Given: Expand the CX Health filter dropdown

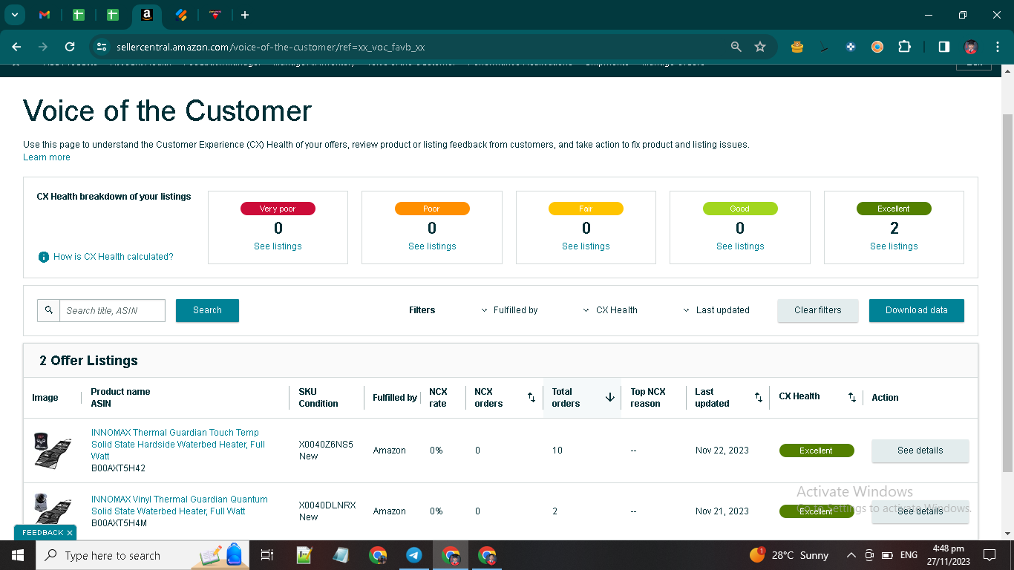Looking at the screenshot, I should (x=611, y=310).
